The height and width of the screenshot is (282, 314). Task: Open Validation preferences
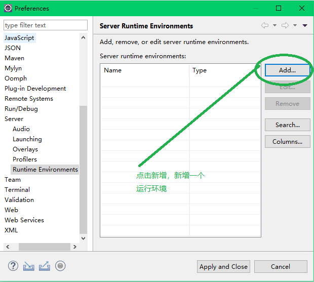click(19, 200)
